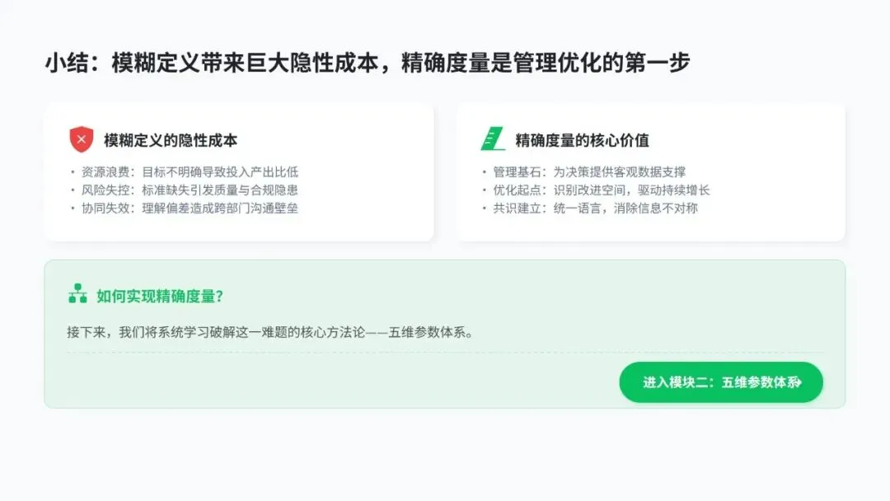Select the 协同失效 bullet line
This screenshot has width=890, height=501.
[x=189, y=208]
